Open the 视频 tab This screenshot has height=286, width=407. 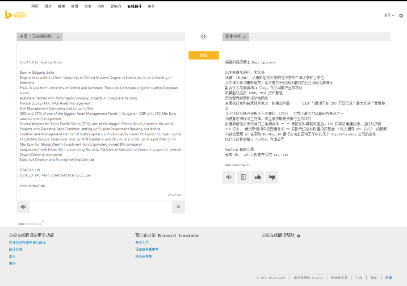pyautogui.click(x=61, y=6)
